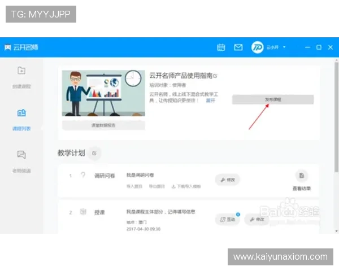Click 修改 button in 授课 row
The height and width of the screenshot is (271, 339).
257,220
